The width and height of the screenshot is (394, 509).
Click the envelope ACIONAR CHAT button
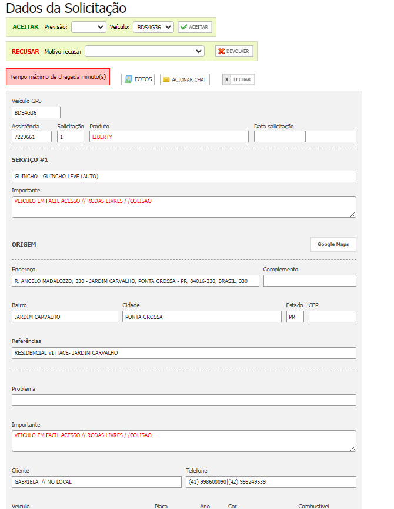[x=185, y=79]
